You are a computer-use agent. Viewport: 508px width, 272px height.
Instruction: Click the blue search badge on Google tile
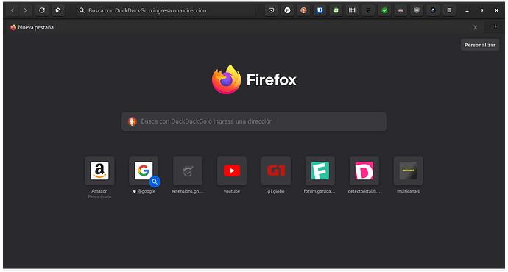(155, 182)
